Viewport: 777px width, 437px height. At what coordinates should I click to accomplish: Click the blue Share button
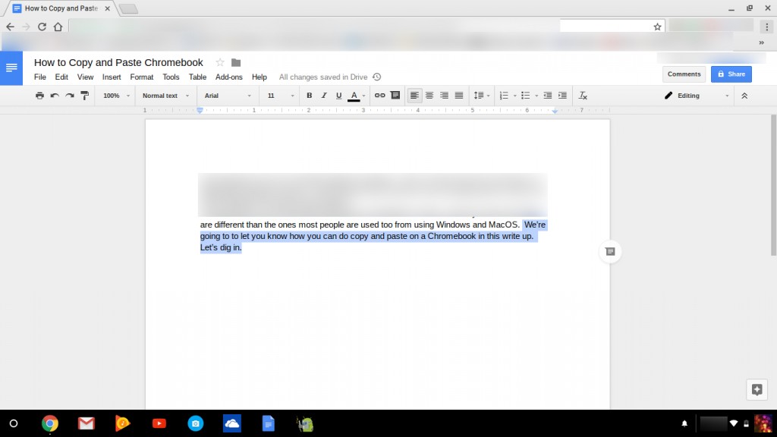click(731, 74)
